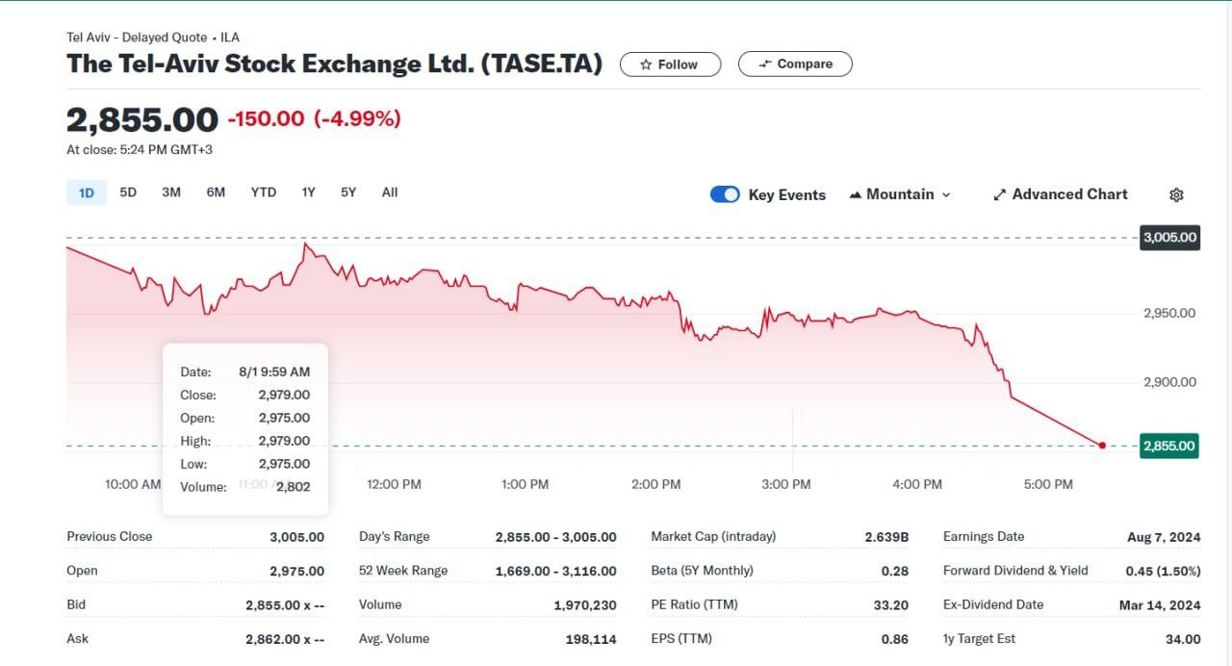Image resolution: width=1232 pixels, height=666 pixels.
Task: Switch chart to YTD range
Action: [x=264, y=192]
